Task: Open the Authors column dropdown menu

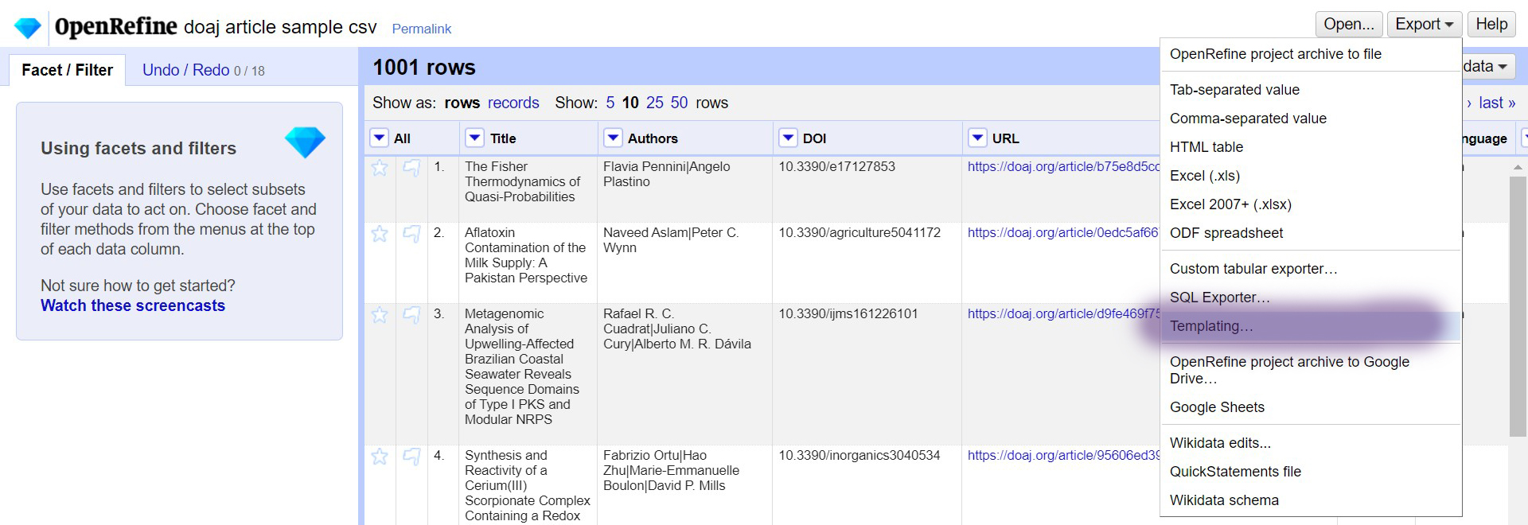Action: point(613,138)
